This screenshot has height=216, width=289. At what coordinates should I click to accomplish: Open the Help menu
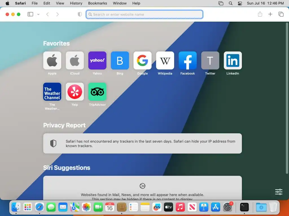click(x=136, y=3)
